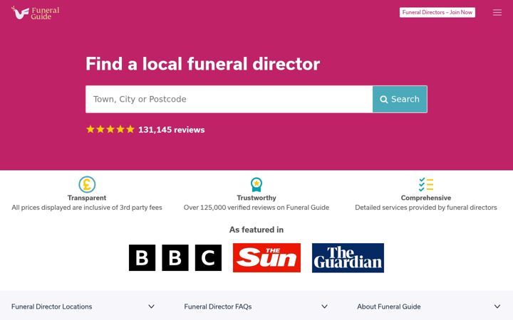This screenshot has width=513, height=320.
Task: Click The Sun logo
Action: 266,257
